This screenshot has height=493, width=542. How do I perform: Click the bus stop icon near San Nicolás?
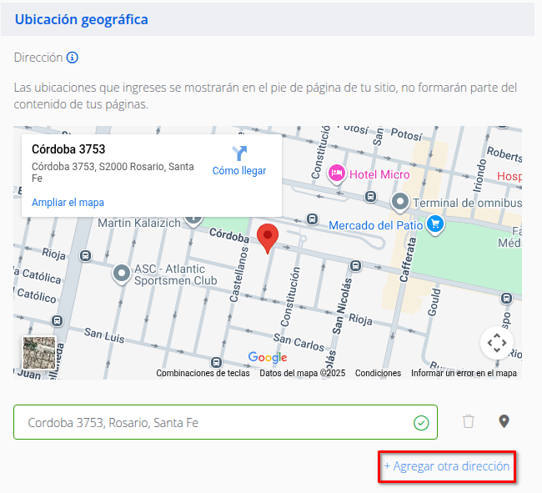point(356,266)
